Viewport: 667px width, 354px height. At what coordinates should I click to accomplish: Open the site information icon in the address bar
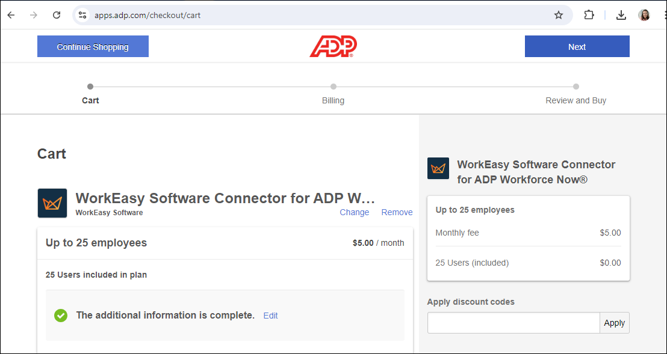82,15
